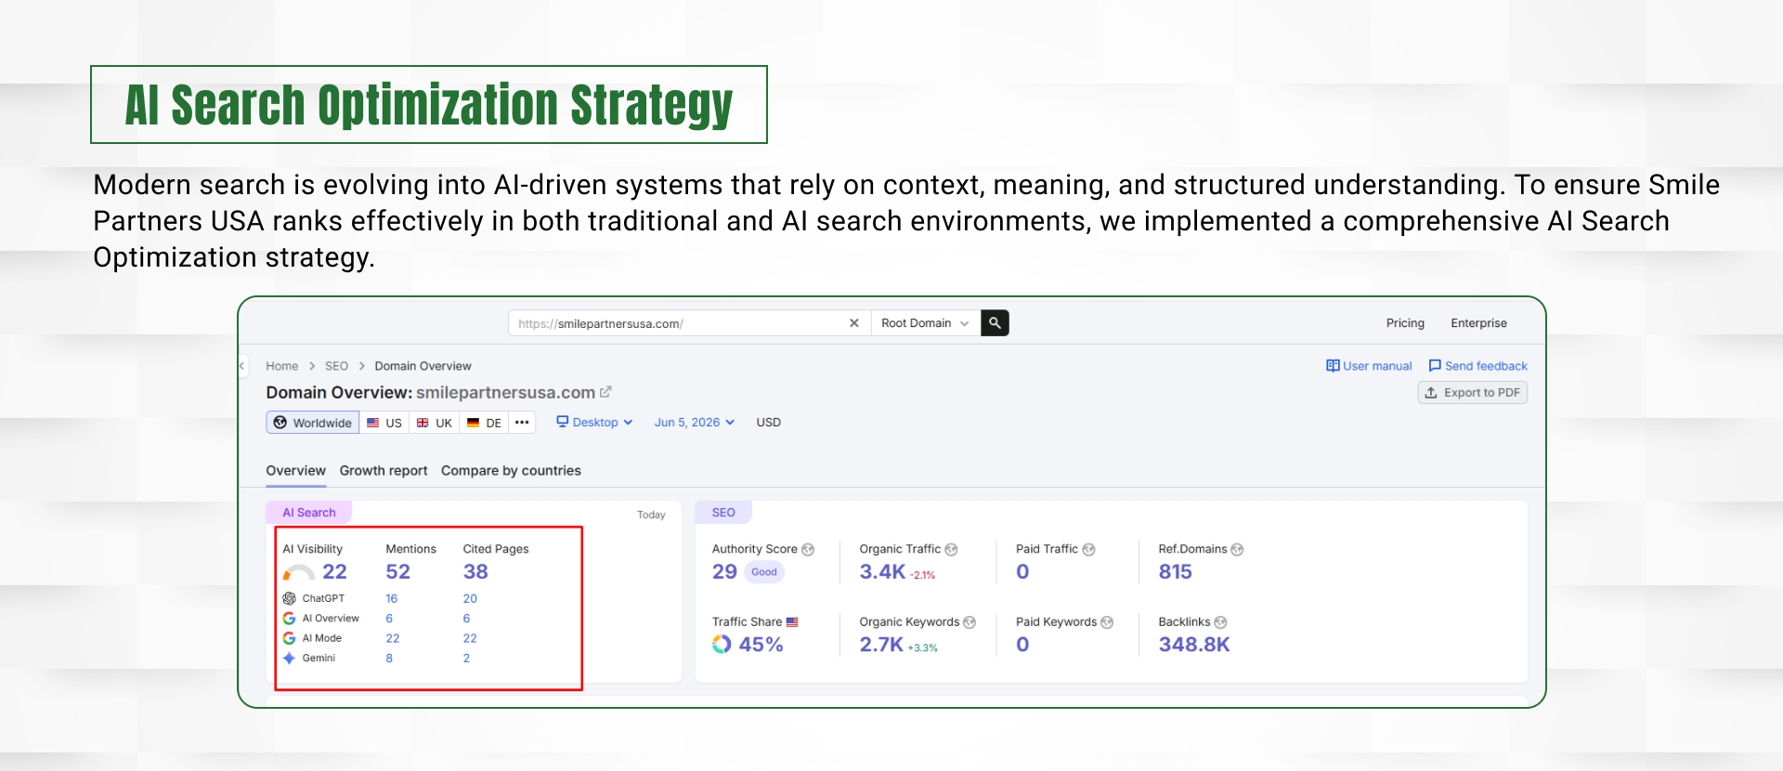Viewport: 1783px width, 771px height.
Task: Open the Desktop device dropdown
Action: (x=594, y=422)
